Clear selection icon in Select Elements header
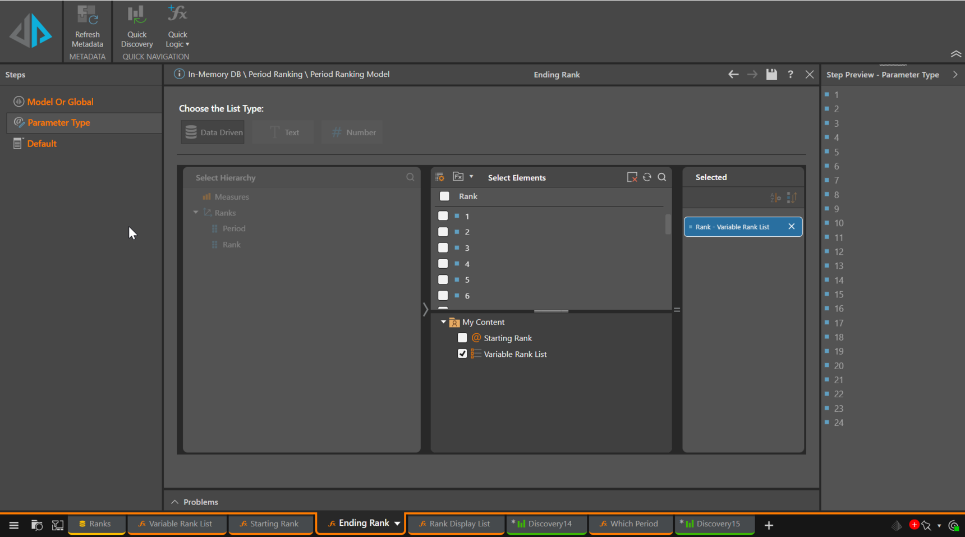This screenshot has width=965, height=537. point(632,177)
